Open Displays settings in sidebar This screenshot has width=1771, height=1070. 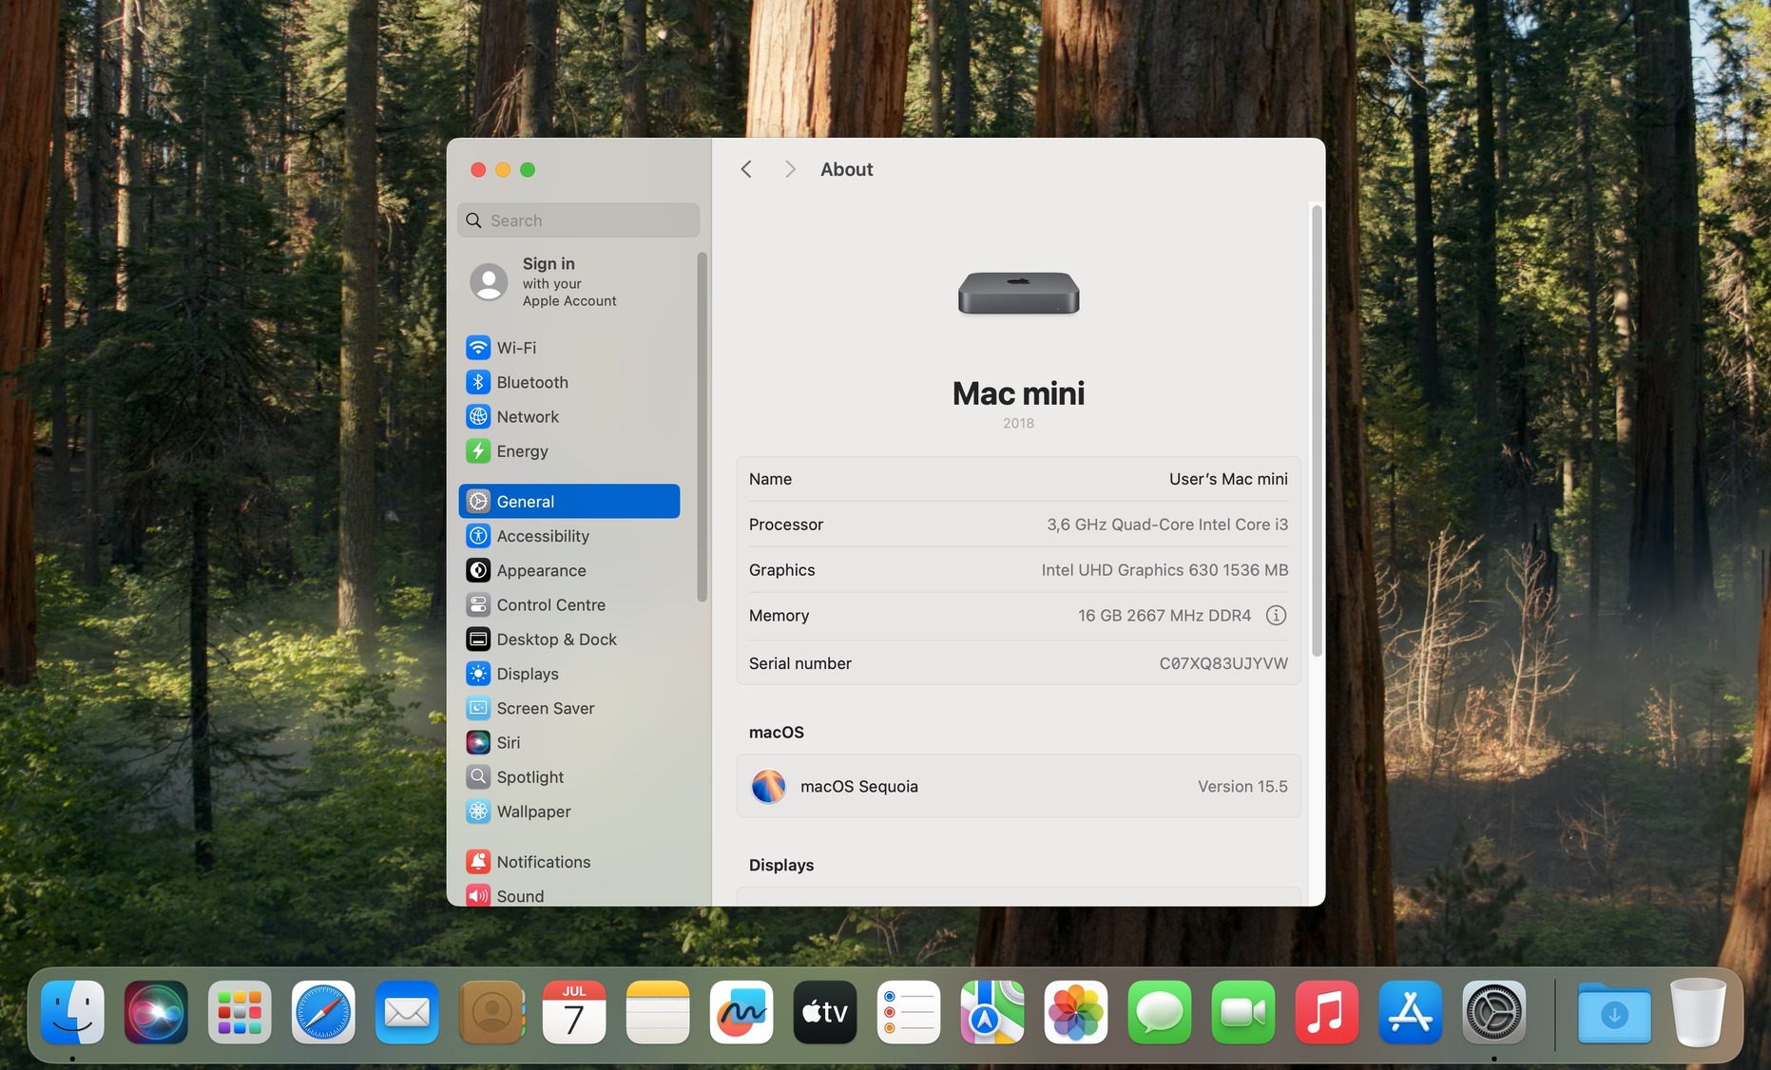(x=568, y=674)
